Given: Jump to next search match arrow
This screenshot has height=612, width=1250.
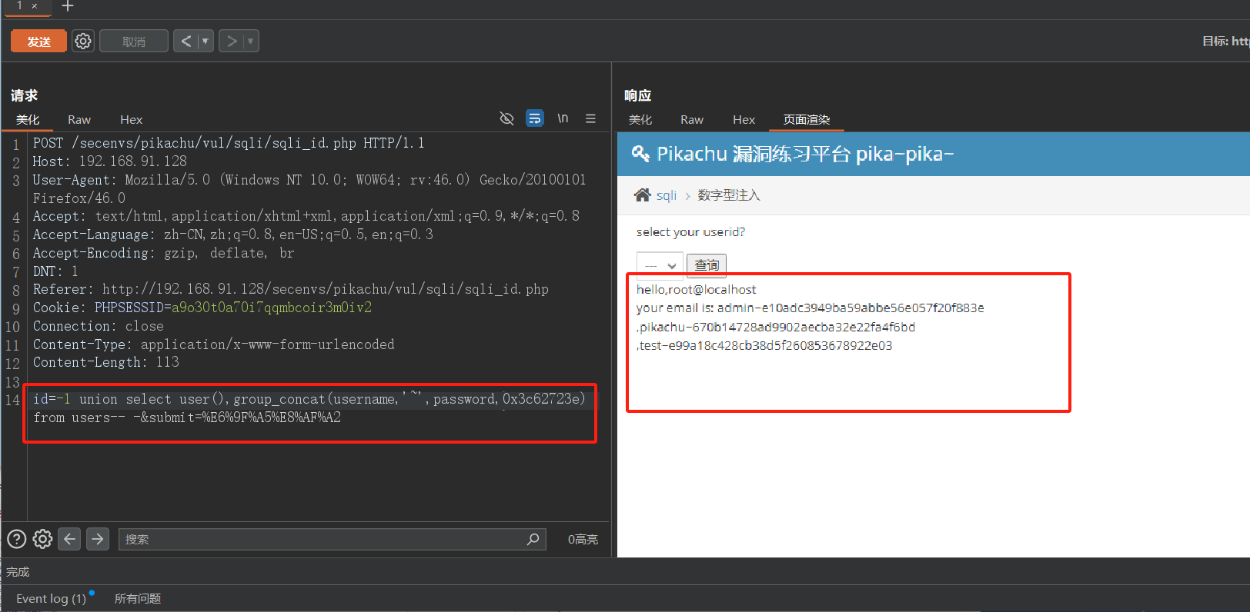Looking at the screenshot, I should coord(98,539).
